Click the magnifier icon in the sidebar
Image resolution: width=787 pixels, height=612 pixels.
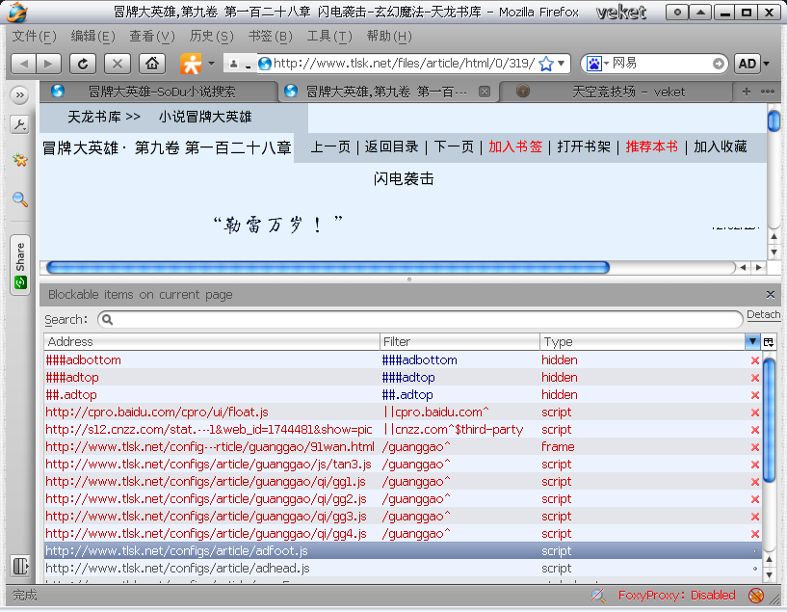[x=19, y=200]
